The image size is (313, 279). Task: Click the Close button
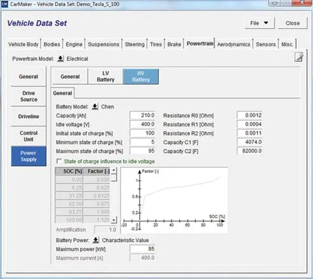coord(293,23)
